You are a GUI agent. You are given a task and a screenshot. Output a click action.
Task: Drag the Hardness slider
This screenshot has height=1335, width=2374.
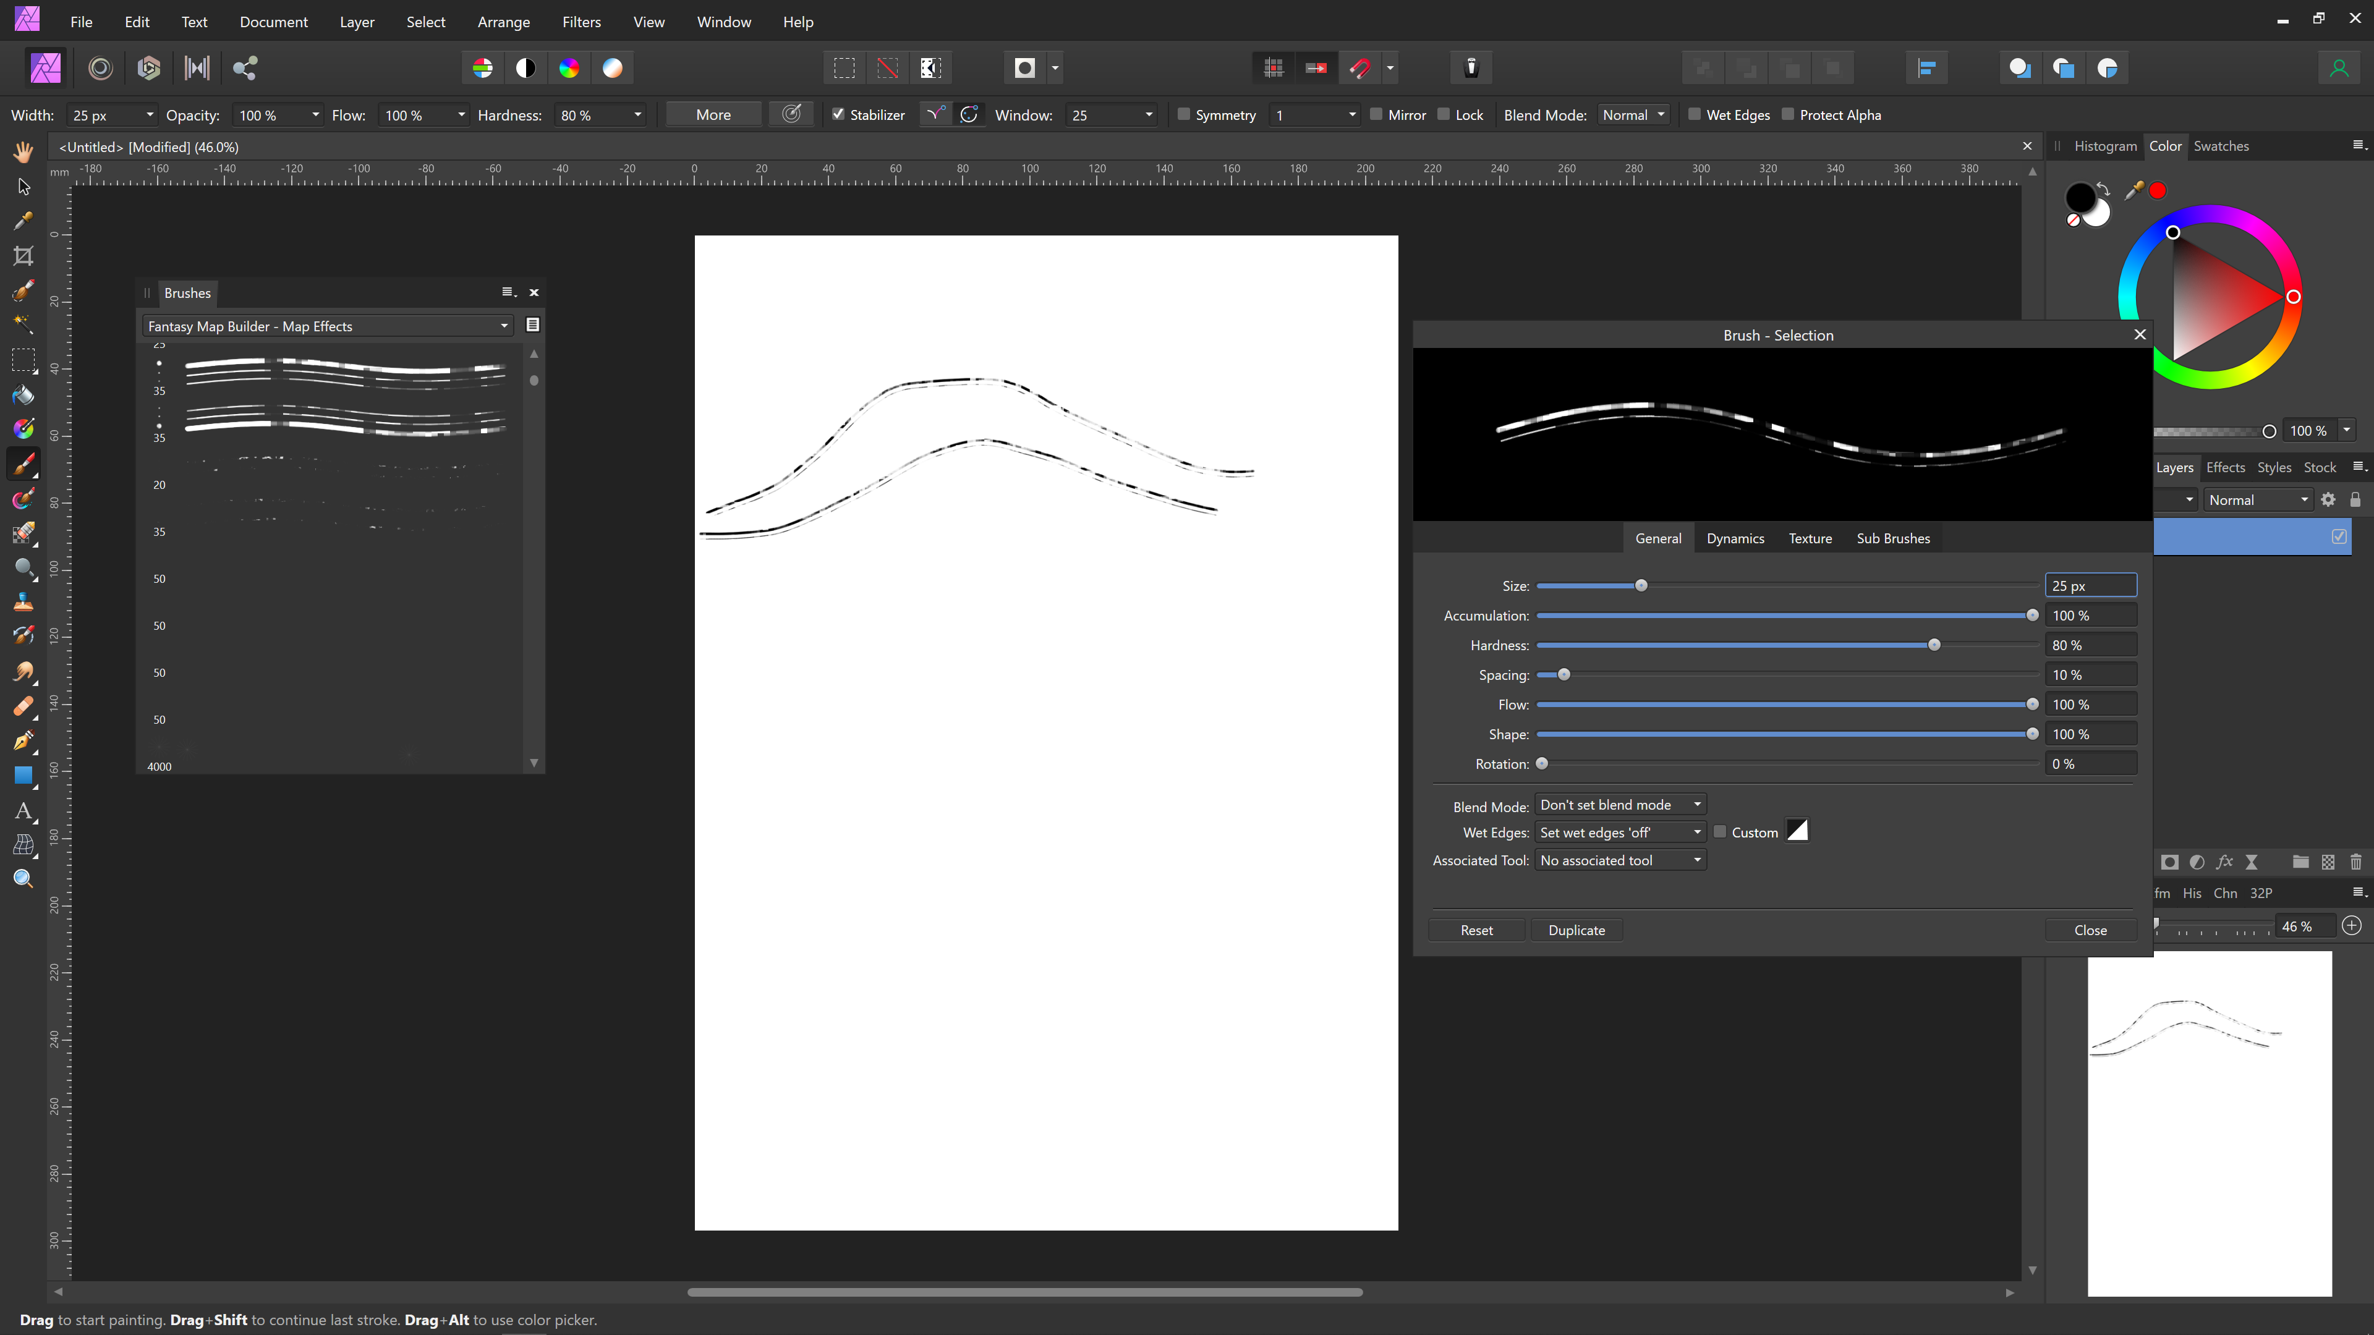coord(1936,644)
